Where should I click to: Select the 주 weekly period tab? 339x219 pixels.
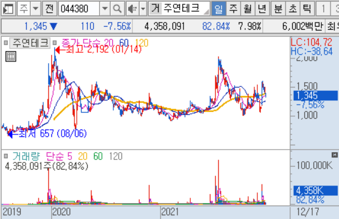point(234,9)
